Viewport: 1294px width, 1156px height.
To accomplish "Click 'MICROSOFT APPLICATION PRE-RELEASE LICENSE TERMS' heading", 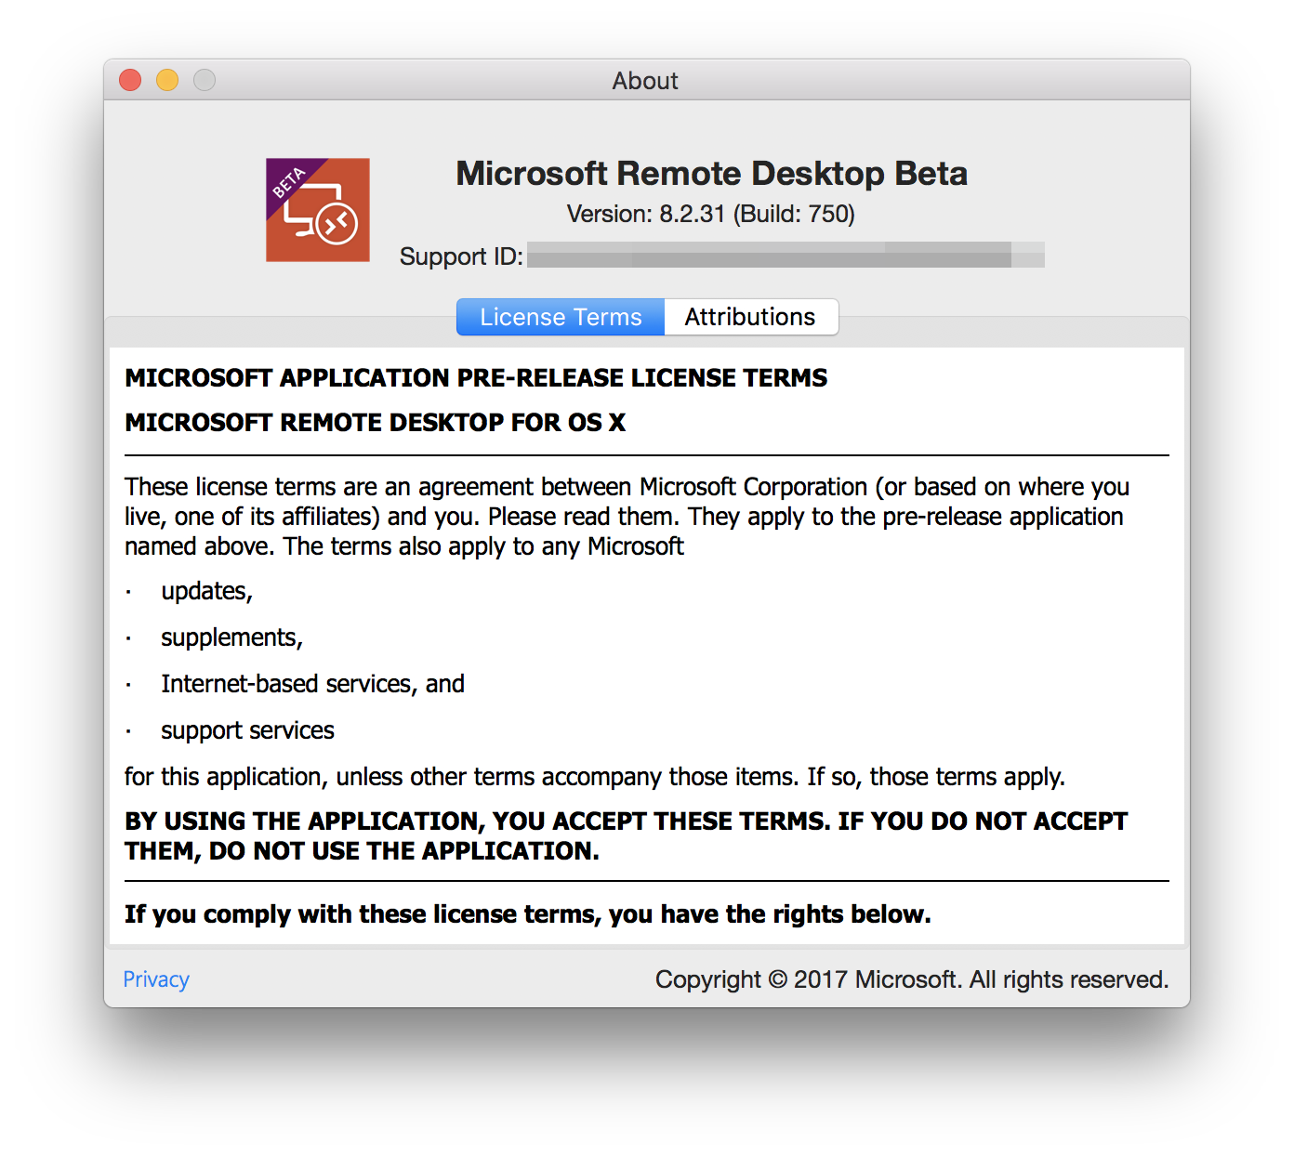I will (476, 377).
